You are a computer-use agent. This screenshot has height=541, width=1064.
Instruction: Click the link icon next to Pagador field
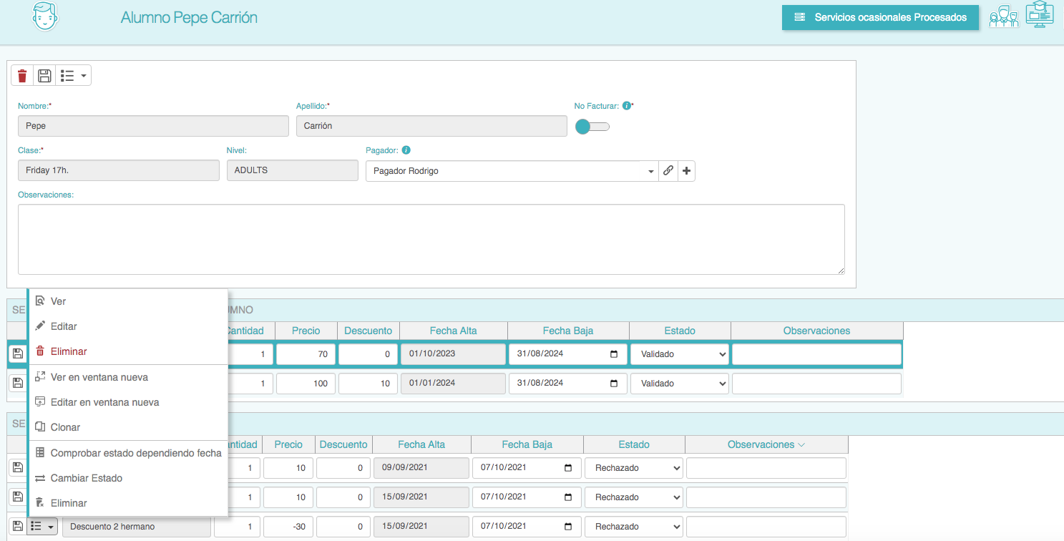click(668, 171)
